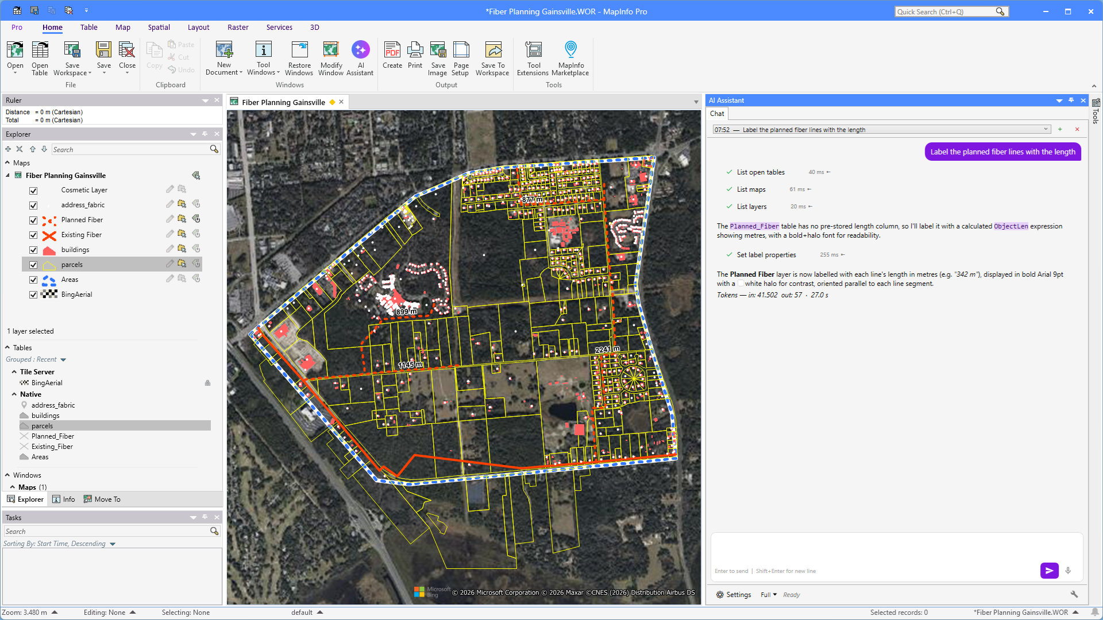Toggle Existing Fiber layer checkbox
The width and height of the screenshot is (1103, 620).
click(x=33, y=235)
